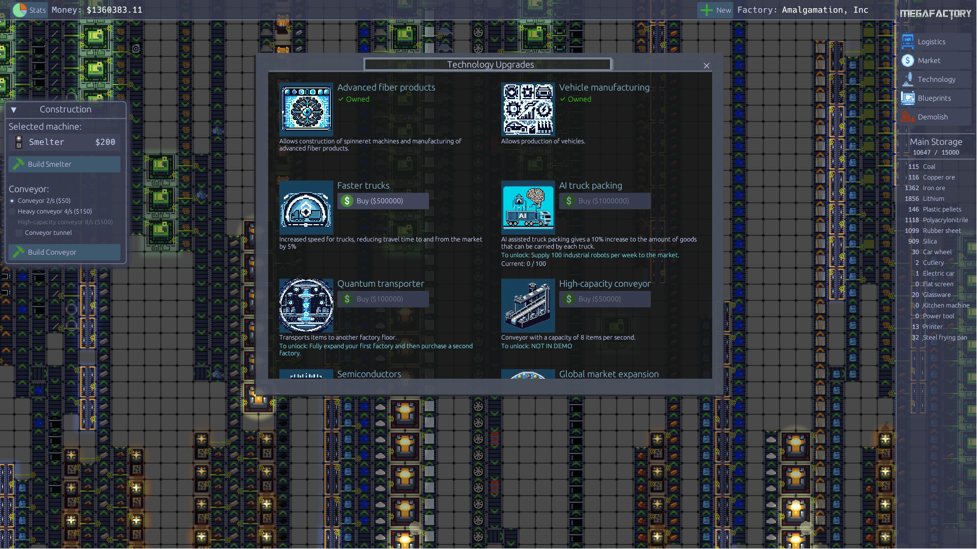The width and height of the screenshot is (977, 549).
Task: Select Conveyor 2/s radio option
Action: point(12,201)
